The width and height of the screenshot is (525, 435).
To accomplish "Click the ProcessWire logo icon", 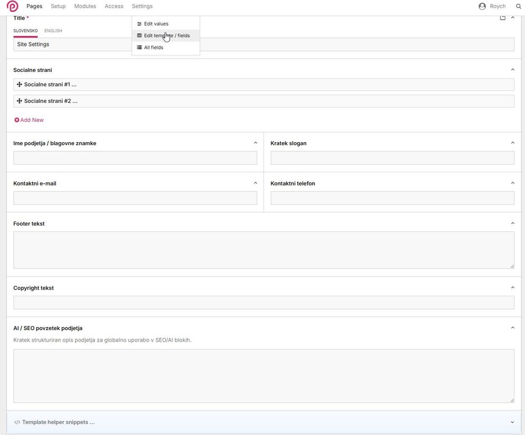I will pos(12,6).
